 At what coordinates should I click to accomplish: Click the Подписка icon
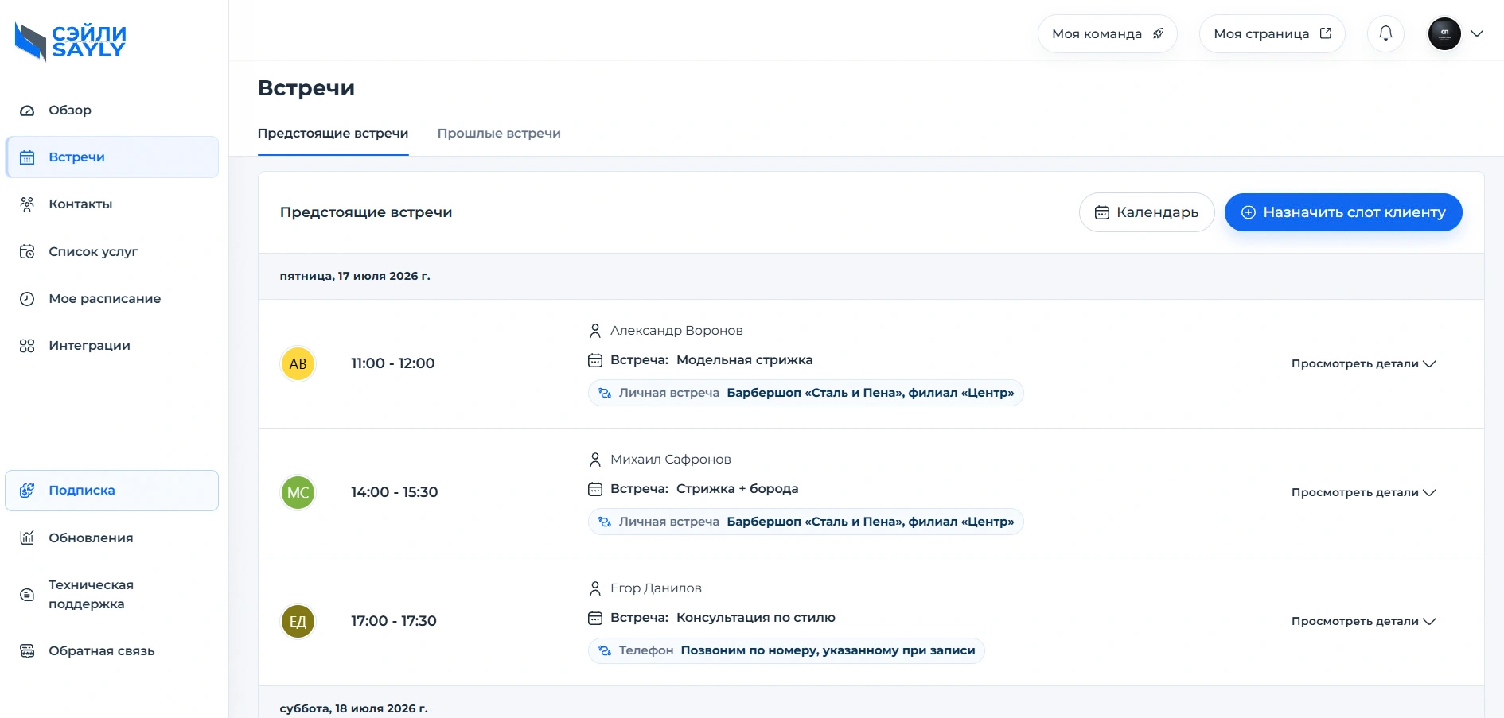tap(27, 491)
